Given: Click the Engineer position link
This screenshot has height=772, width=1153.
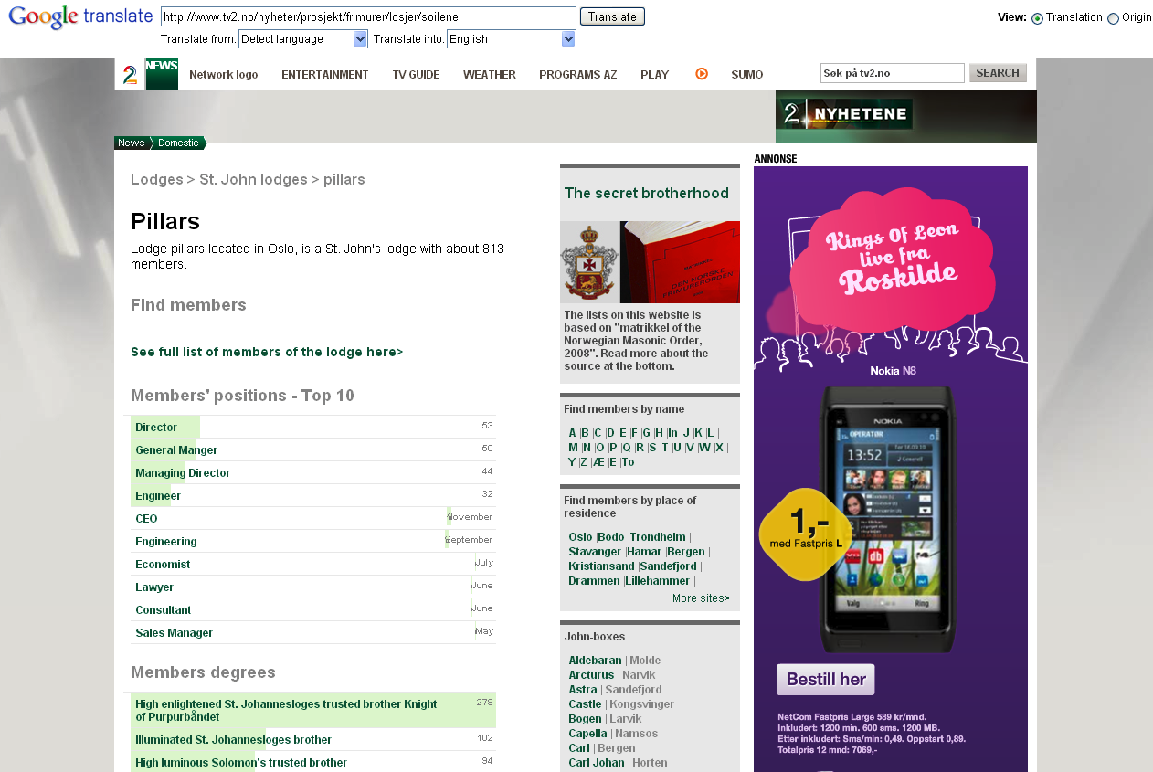Looking at the screenshot, I should tap(158, 496).
